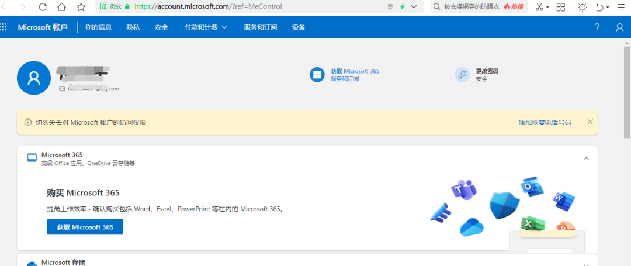Click the address bar URL field
631x266 pixels.
coord(259,7)
